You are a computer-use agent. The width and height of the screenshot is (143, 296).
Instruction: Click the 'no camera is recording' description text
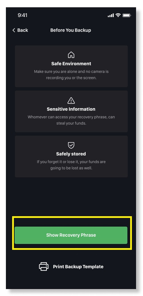71,75
